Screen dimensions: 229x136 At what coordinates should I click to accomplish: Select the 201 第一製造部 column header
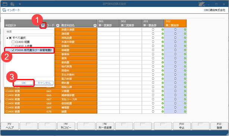pos(153,23)
